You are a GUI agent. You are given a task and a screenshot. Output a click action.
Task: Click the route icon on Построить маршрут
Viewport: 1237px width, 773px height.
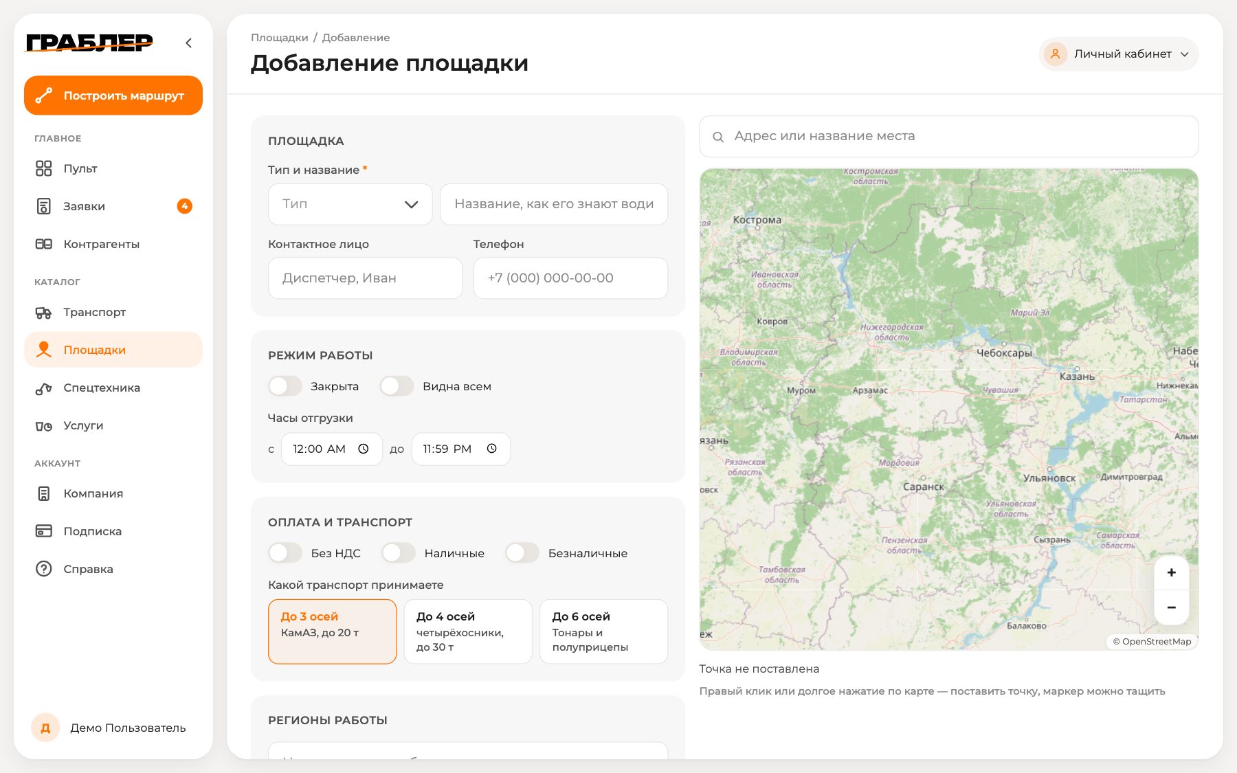click(x=44, y=96)
